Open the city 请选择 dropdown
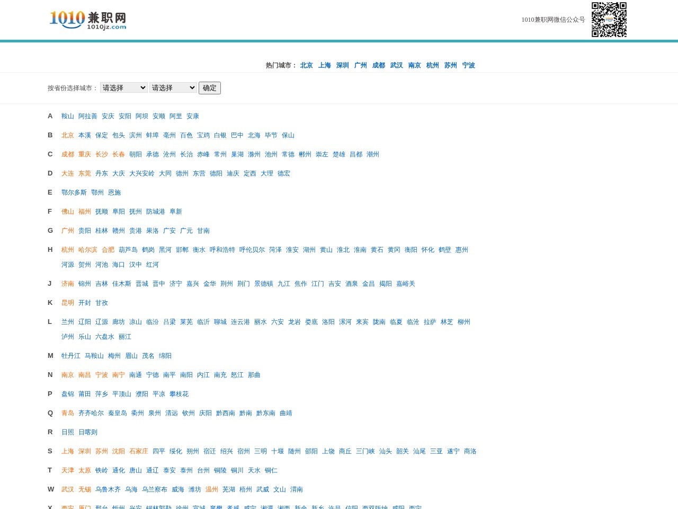Viewport: 678px width, 509px height. click(x=173, y=87)
